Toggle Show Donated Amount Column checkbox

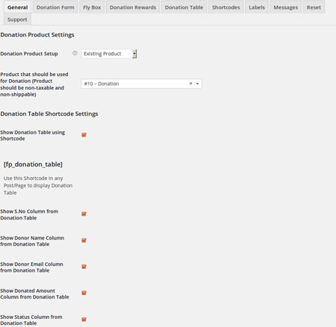84,293
